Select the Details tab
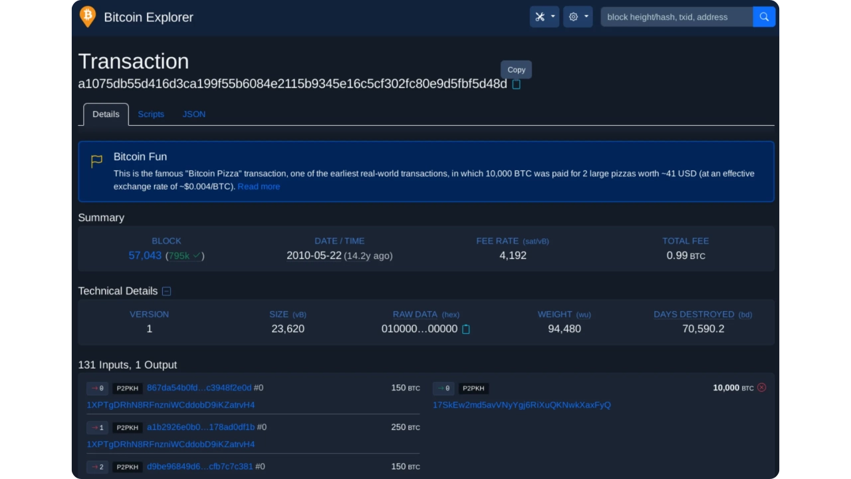Screen dimensions: 851x479 pyautogui.click(x=106, y=114)
